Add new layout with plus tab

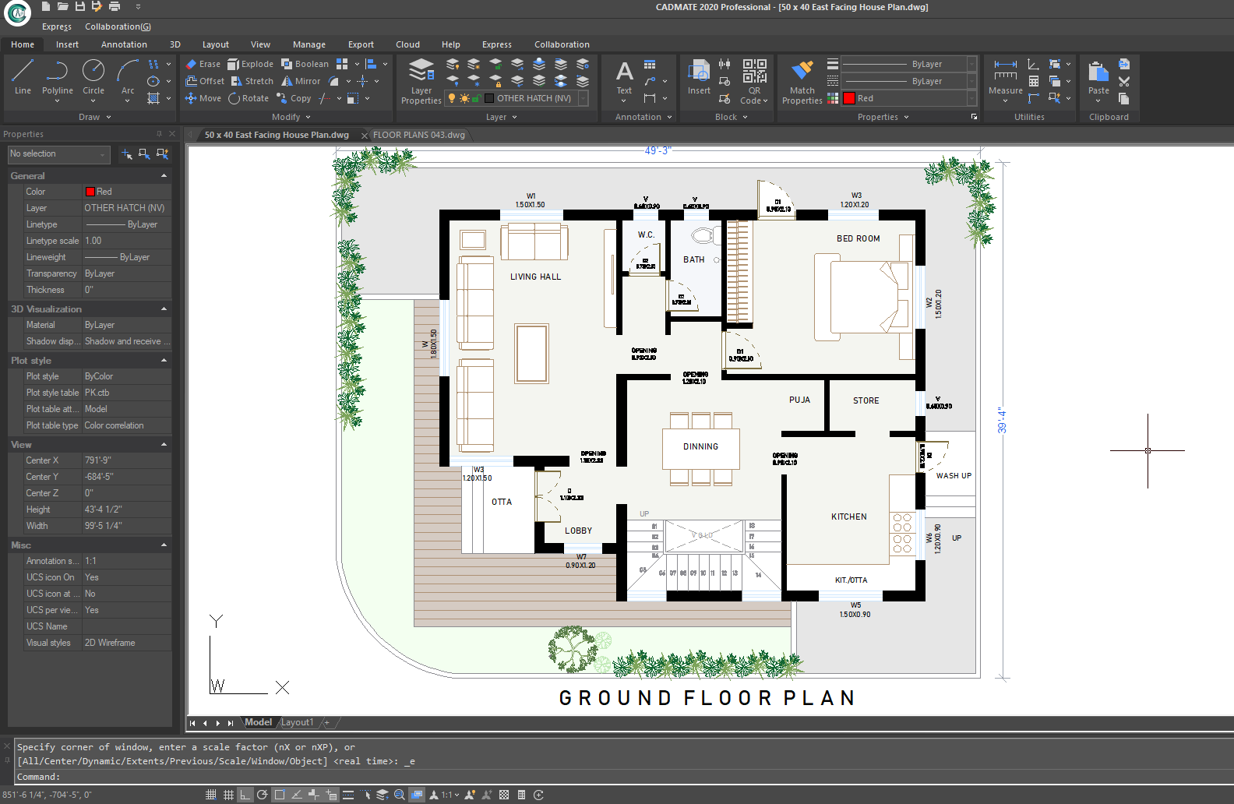(326, 722)
